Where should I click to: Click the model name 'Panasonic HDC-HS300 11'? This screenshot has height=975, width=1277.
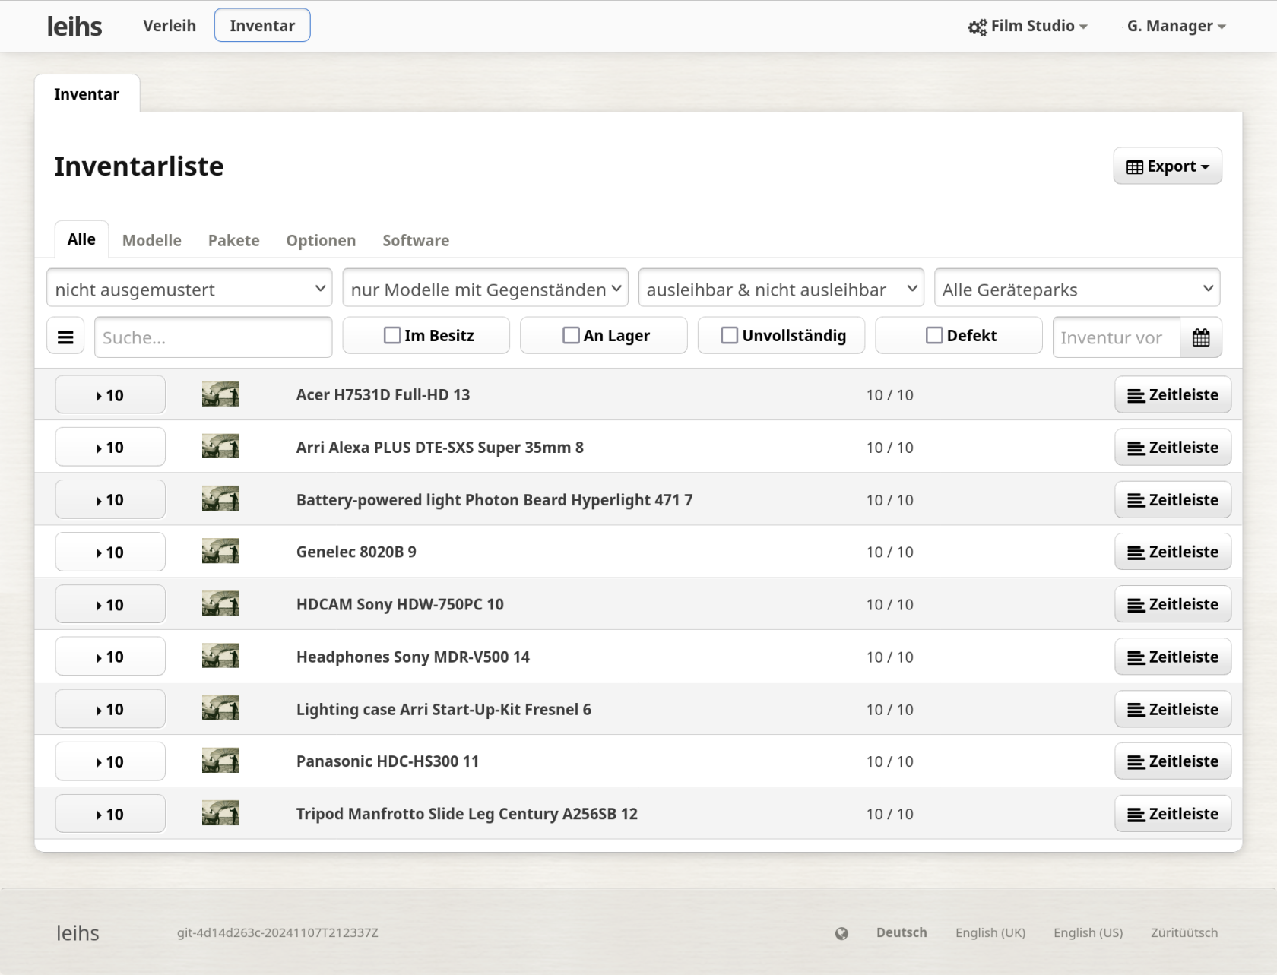click(x=388, y=761)
